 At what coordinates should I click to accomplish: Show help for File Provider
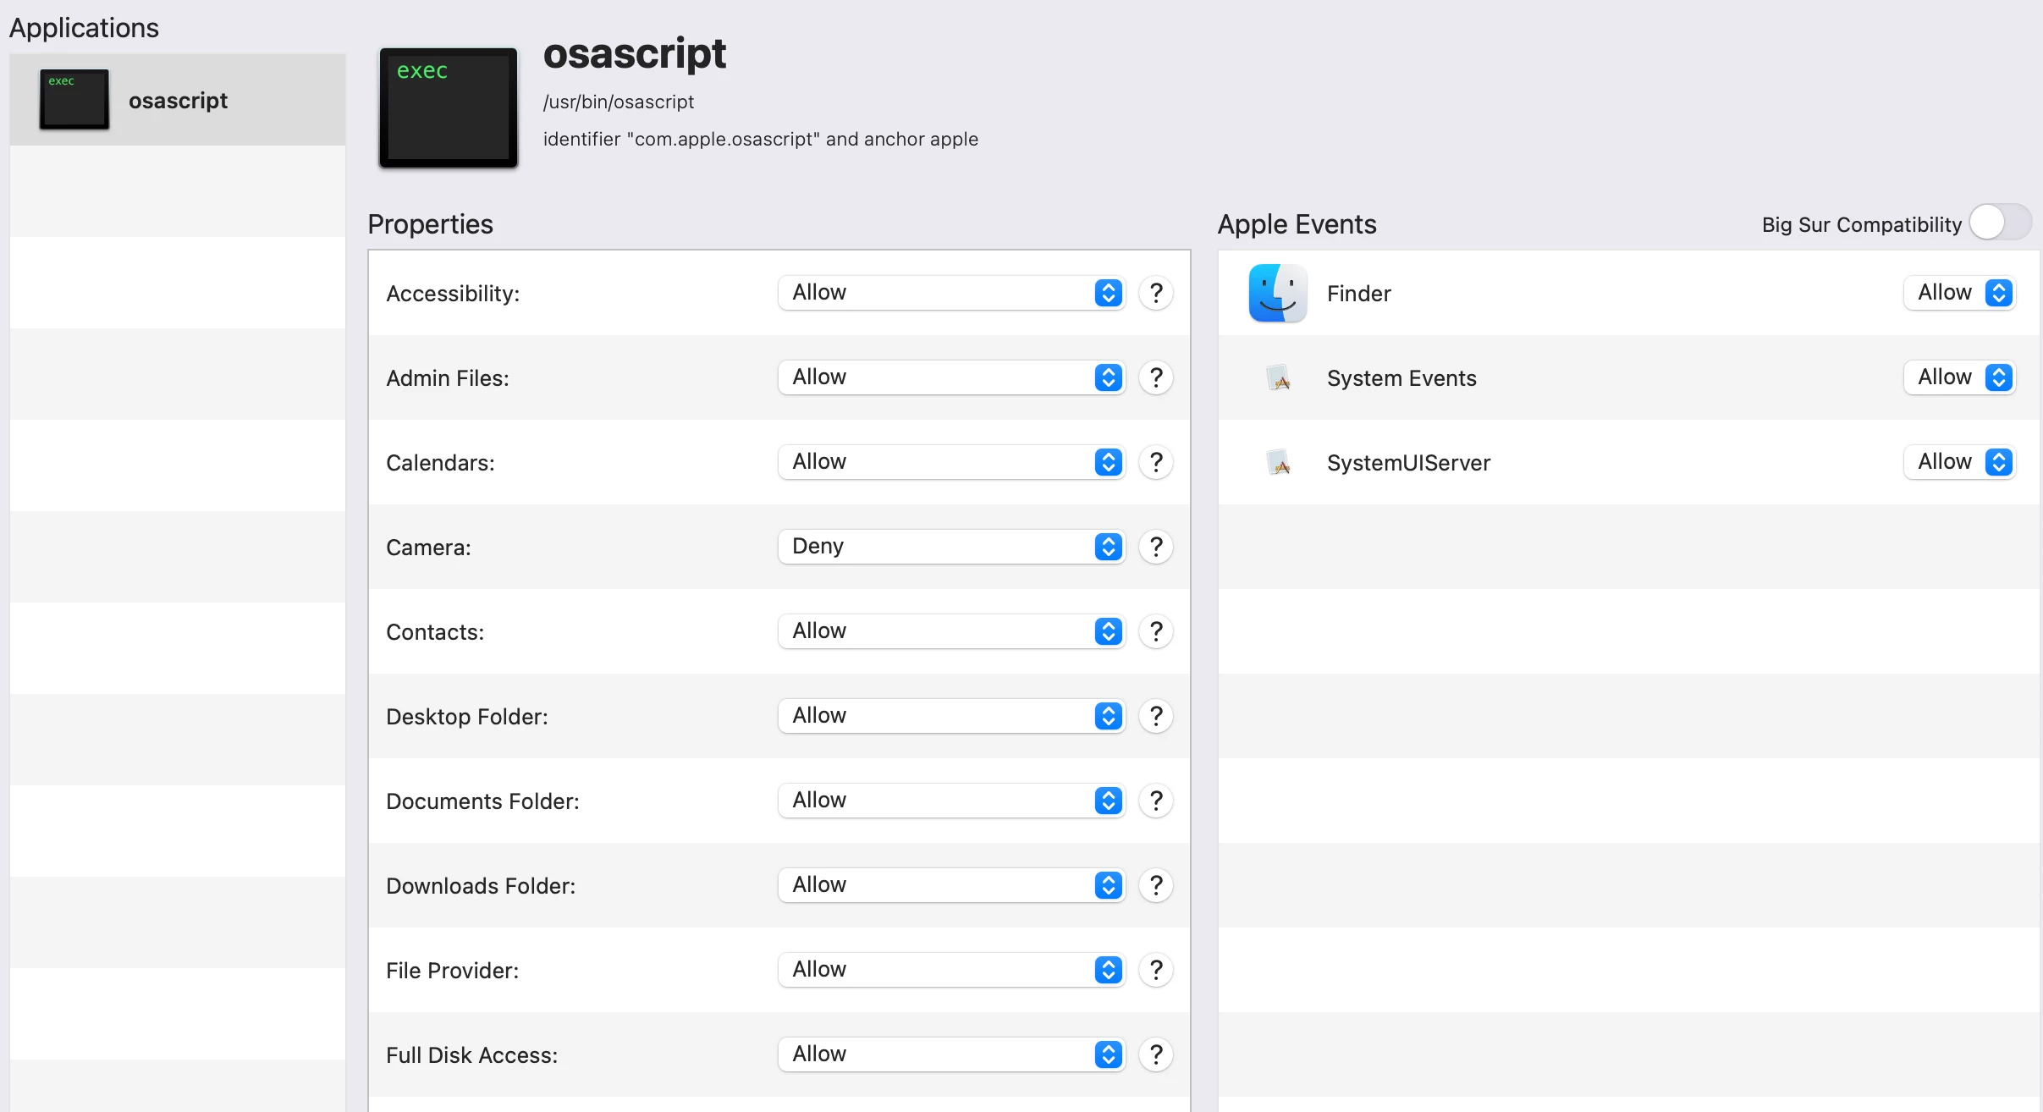click(1156, 970)
